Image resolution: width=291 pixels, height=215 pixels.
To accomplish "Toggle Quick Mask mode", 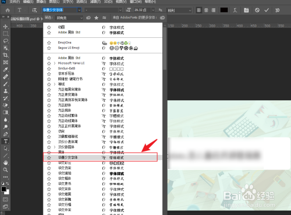I will click(5, 199).
